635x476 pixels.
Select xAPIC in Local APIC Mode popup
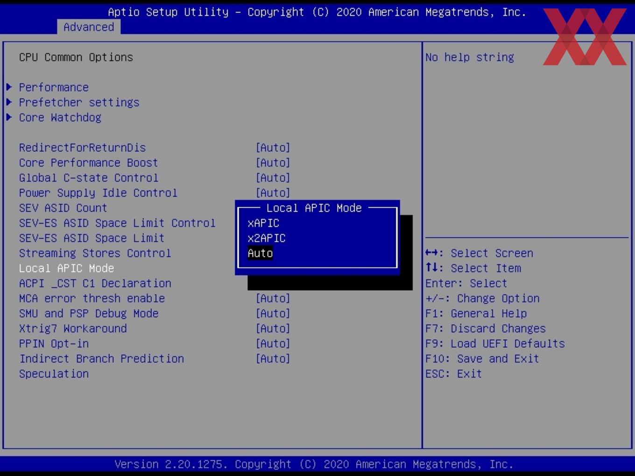263,223
